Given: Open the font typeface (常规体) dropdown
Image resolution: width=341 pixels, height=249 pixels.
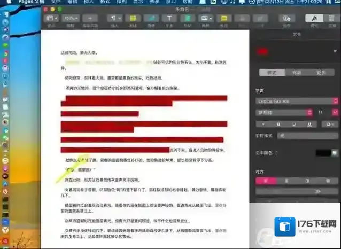Looking at the screenshot, I should [284, 112].
